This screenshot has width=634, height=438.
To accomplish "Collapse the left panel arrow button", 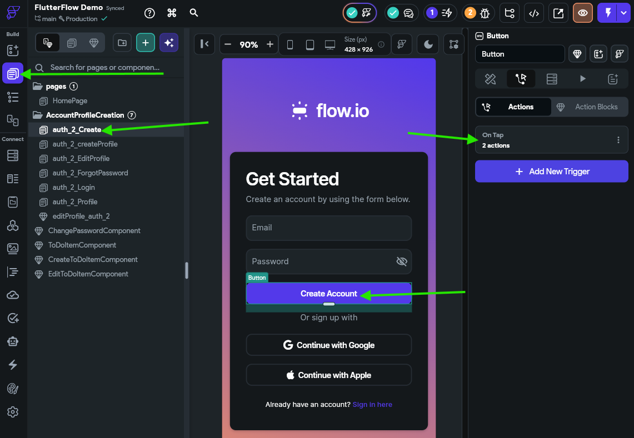I will click(204, 44).
